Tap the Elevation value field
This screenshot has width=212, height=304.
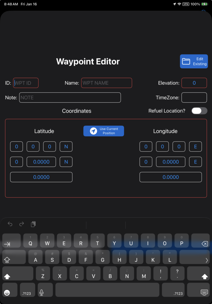pyautogui.click(x=194, y=83)
